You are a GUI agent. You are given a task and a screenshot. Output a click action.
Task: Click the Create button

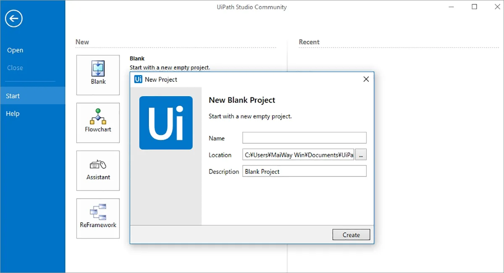pyautogui.click(x=351, y=235)
